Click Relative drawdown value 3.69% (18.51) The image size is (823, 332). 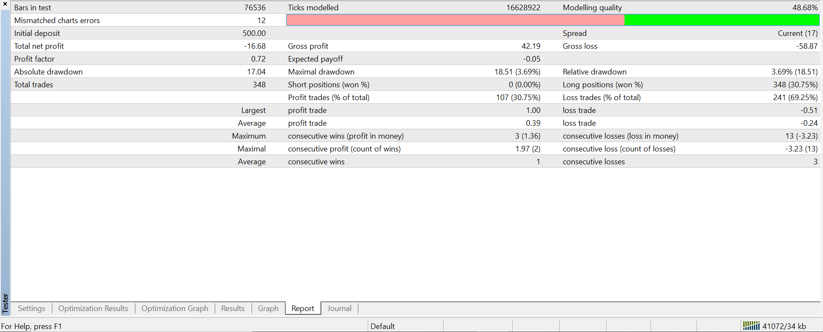795,72
